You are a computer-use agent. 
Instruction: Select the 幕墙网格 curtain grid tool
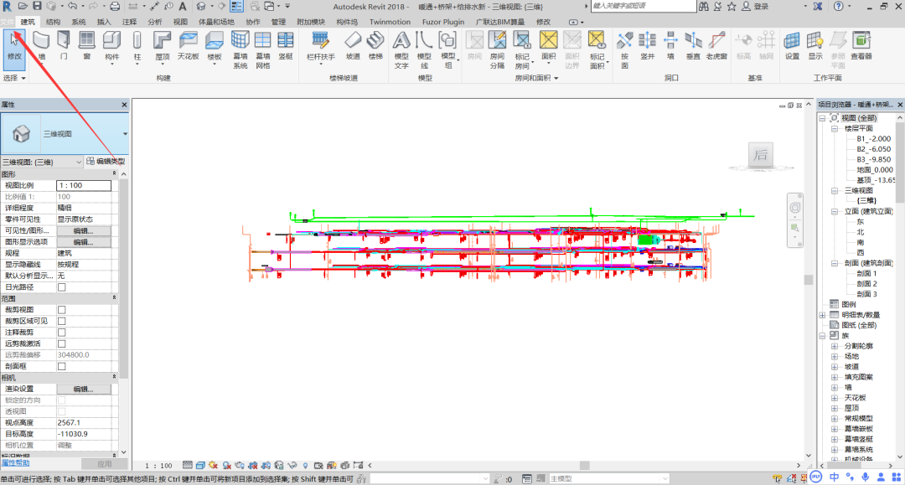262,49
